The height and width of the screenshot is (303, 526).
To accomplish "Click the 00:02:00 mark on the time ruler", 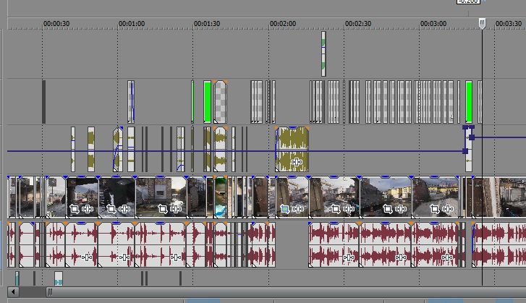I will (283, 24).
